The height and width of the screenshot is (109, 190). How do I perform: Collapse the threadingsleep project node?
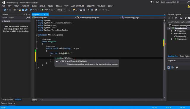tap(169, 28)
